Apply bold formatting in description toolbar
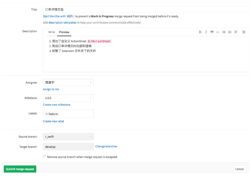Image resolution: width=251 pixels, height=176 pixels. [x=200, y=32]
